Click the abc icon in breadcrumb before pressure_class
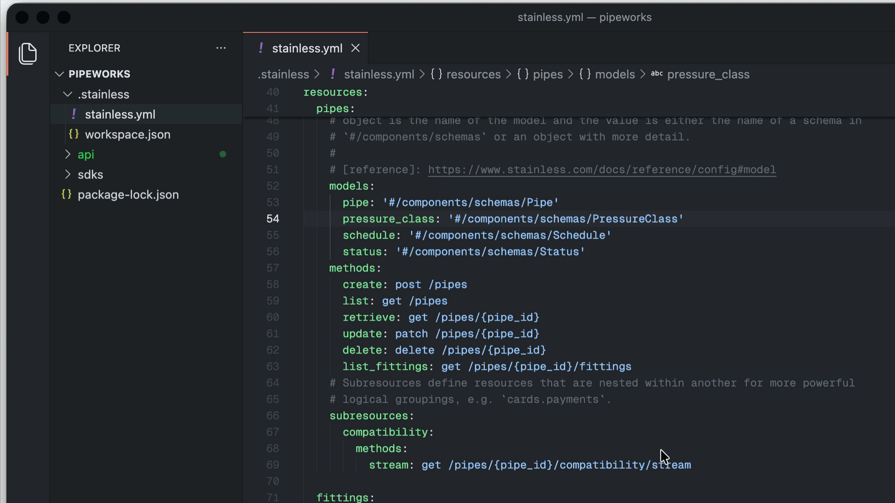 (x=656, y=74)
